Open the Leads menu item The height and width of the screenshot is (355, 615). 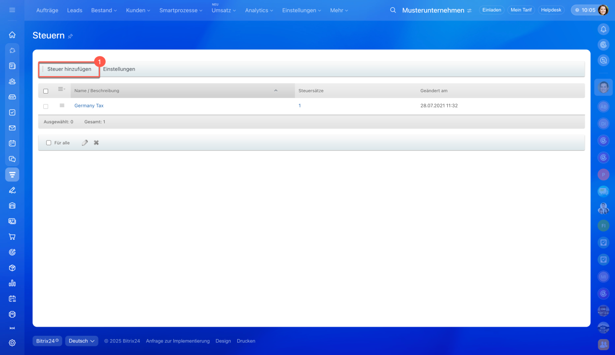click(74, 10)
